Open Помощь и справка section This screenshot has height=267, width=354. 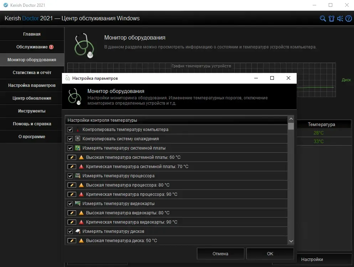[x=31, y=124]
